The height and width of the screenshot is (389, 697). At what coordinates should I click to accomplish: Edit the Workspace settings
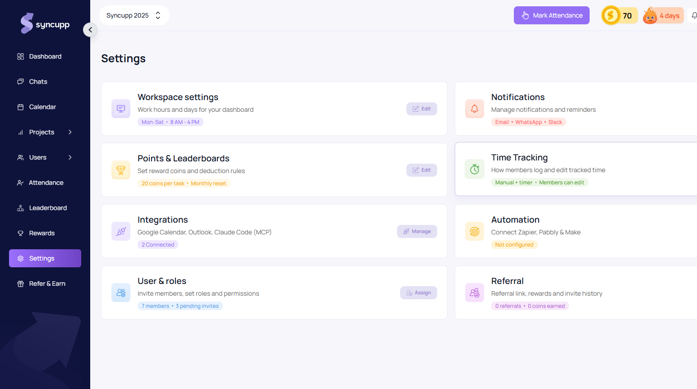(x=422, y=109)
